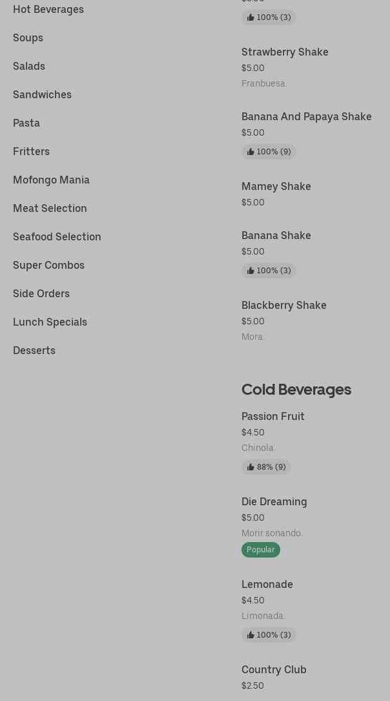Go to the Sandwiches section

(x=42, y=94)
